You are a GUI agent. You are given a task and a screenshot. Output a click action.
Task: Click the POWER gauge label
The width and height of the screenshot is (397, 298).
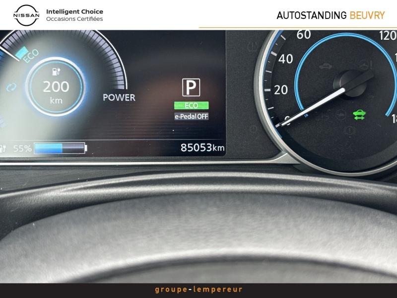coord(119,97)
